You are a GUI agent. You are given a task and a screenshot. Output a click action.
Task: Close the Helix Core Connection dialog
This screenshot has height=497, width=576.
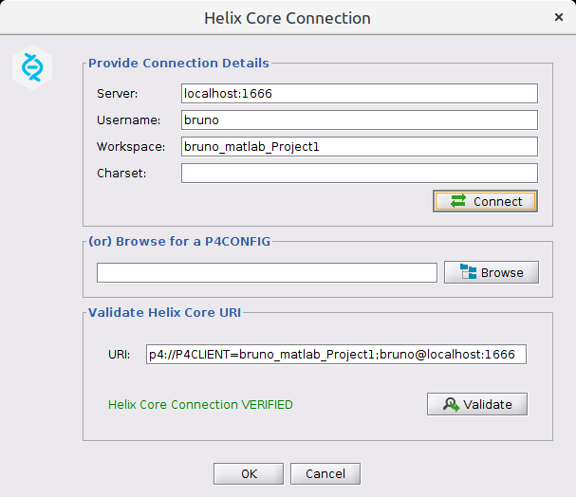pos(557,17)
